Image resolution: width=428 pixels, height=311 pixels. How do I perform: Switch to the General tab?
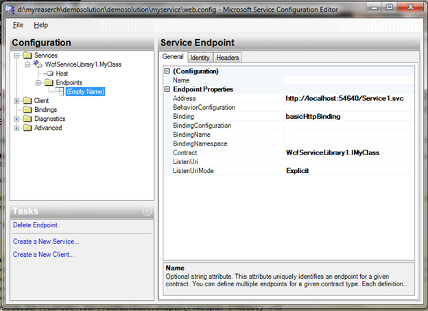click(x=173, y=56)
